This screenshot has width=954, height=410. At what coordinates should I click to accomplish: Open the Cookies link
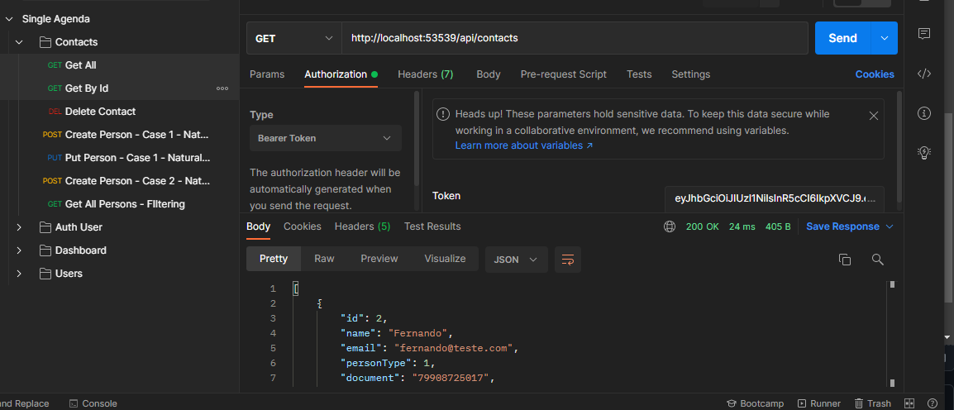tap(875, 74)
